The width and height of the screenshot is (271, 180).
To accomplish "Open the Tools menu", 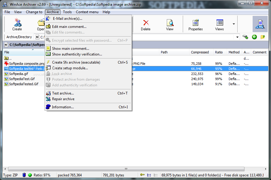I will pos(67,12).
